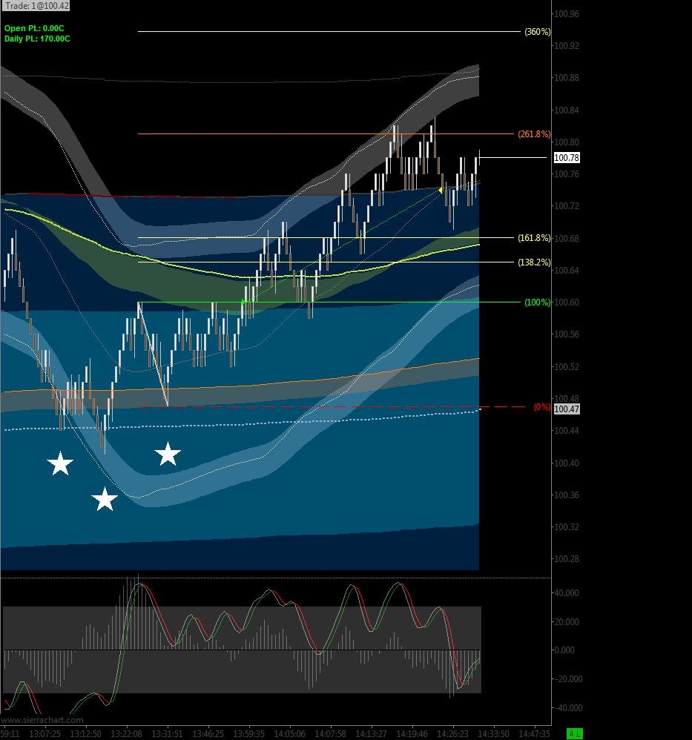Click price scale value 100.32

(567, 527)
